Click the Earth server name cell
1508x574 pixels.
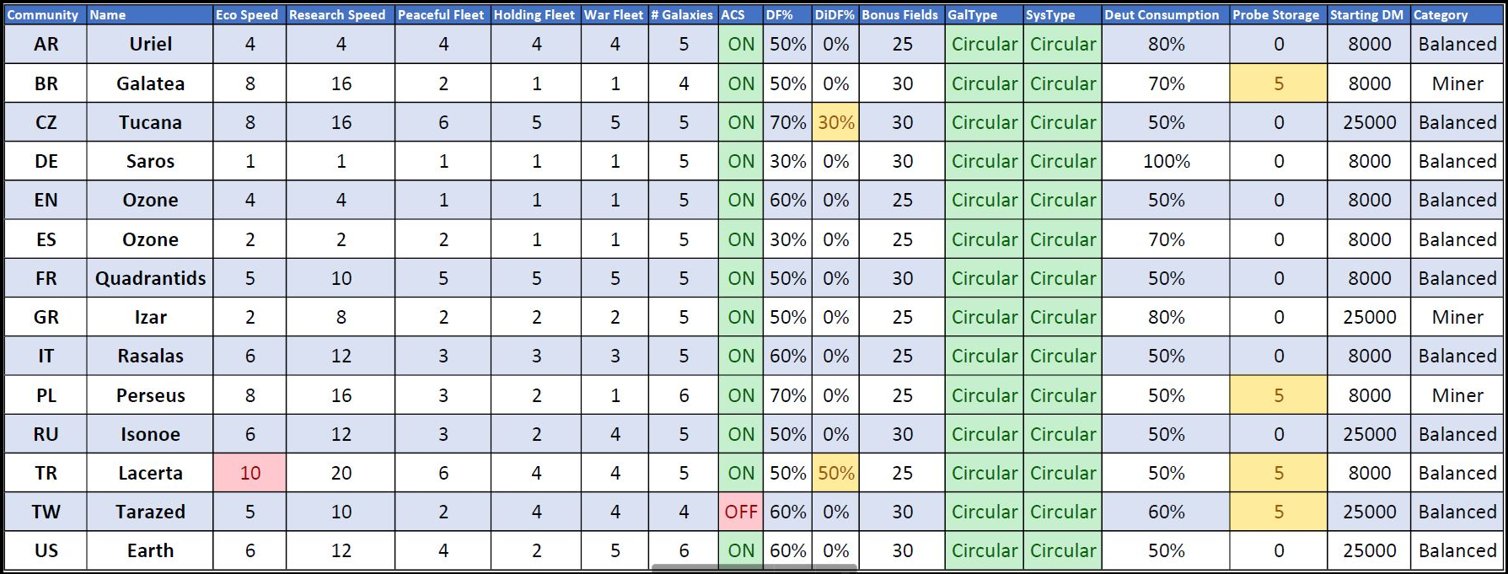pyautogui.click(x=150, y=550)
